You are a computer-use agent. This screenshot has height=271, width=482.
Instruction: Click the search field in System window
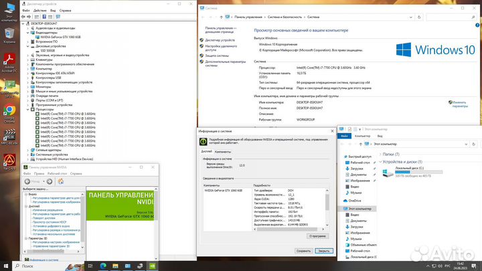coord(451,17)
